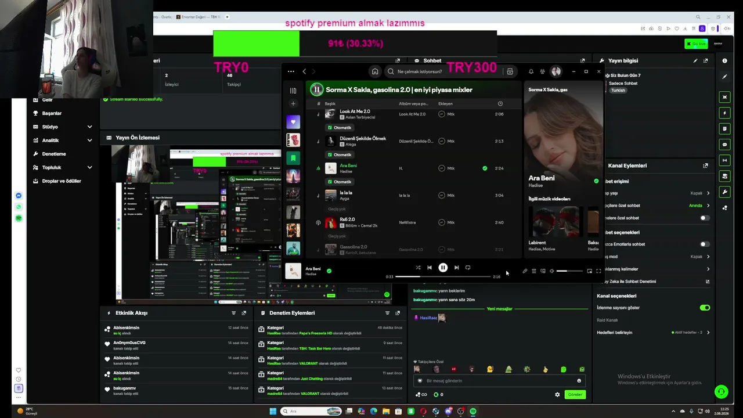Screen dimensions: 743x418
Task: Open Spotify's three-dot menu
Action: [291, 71]
